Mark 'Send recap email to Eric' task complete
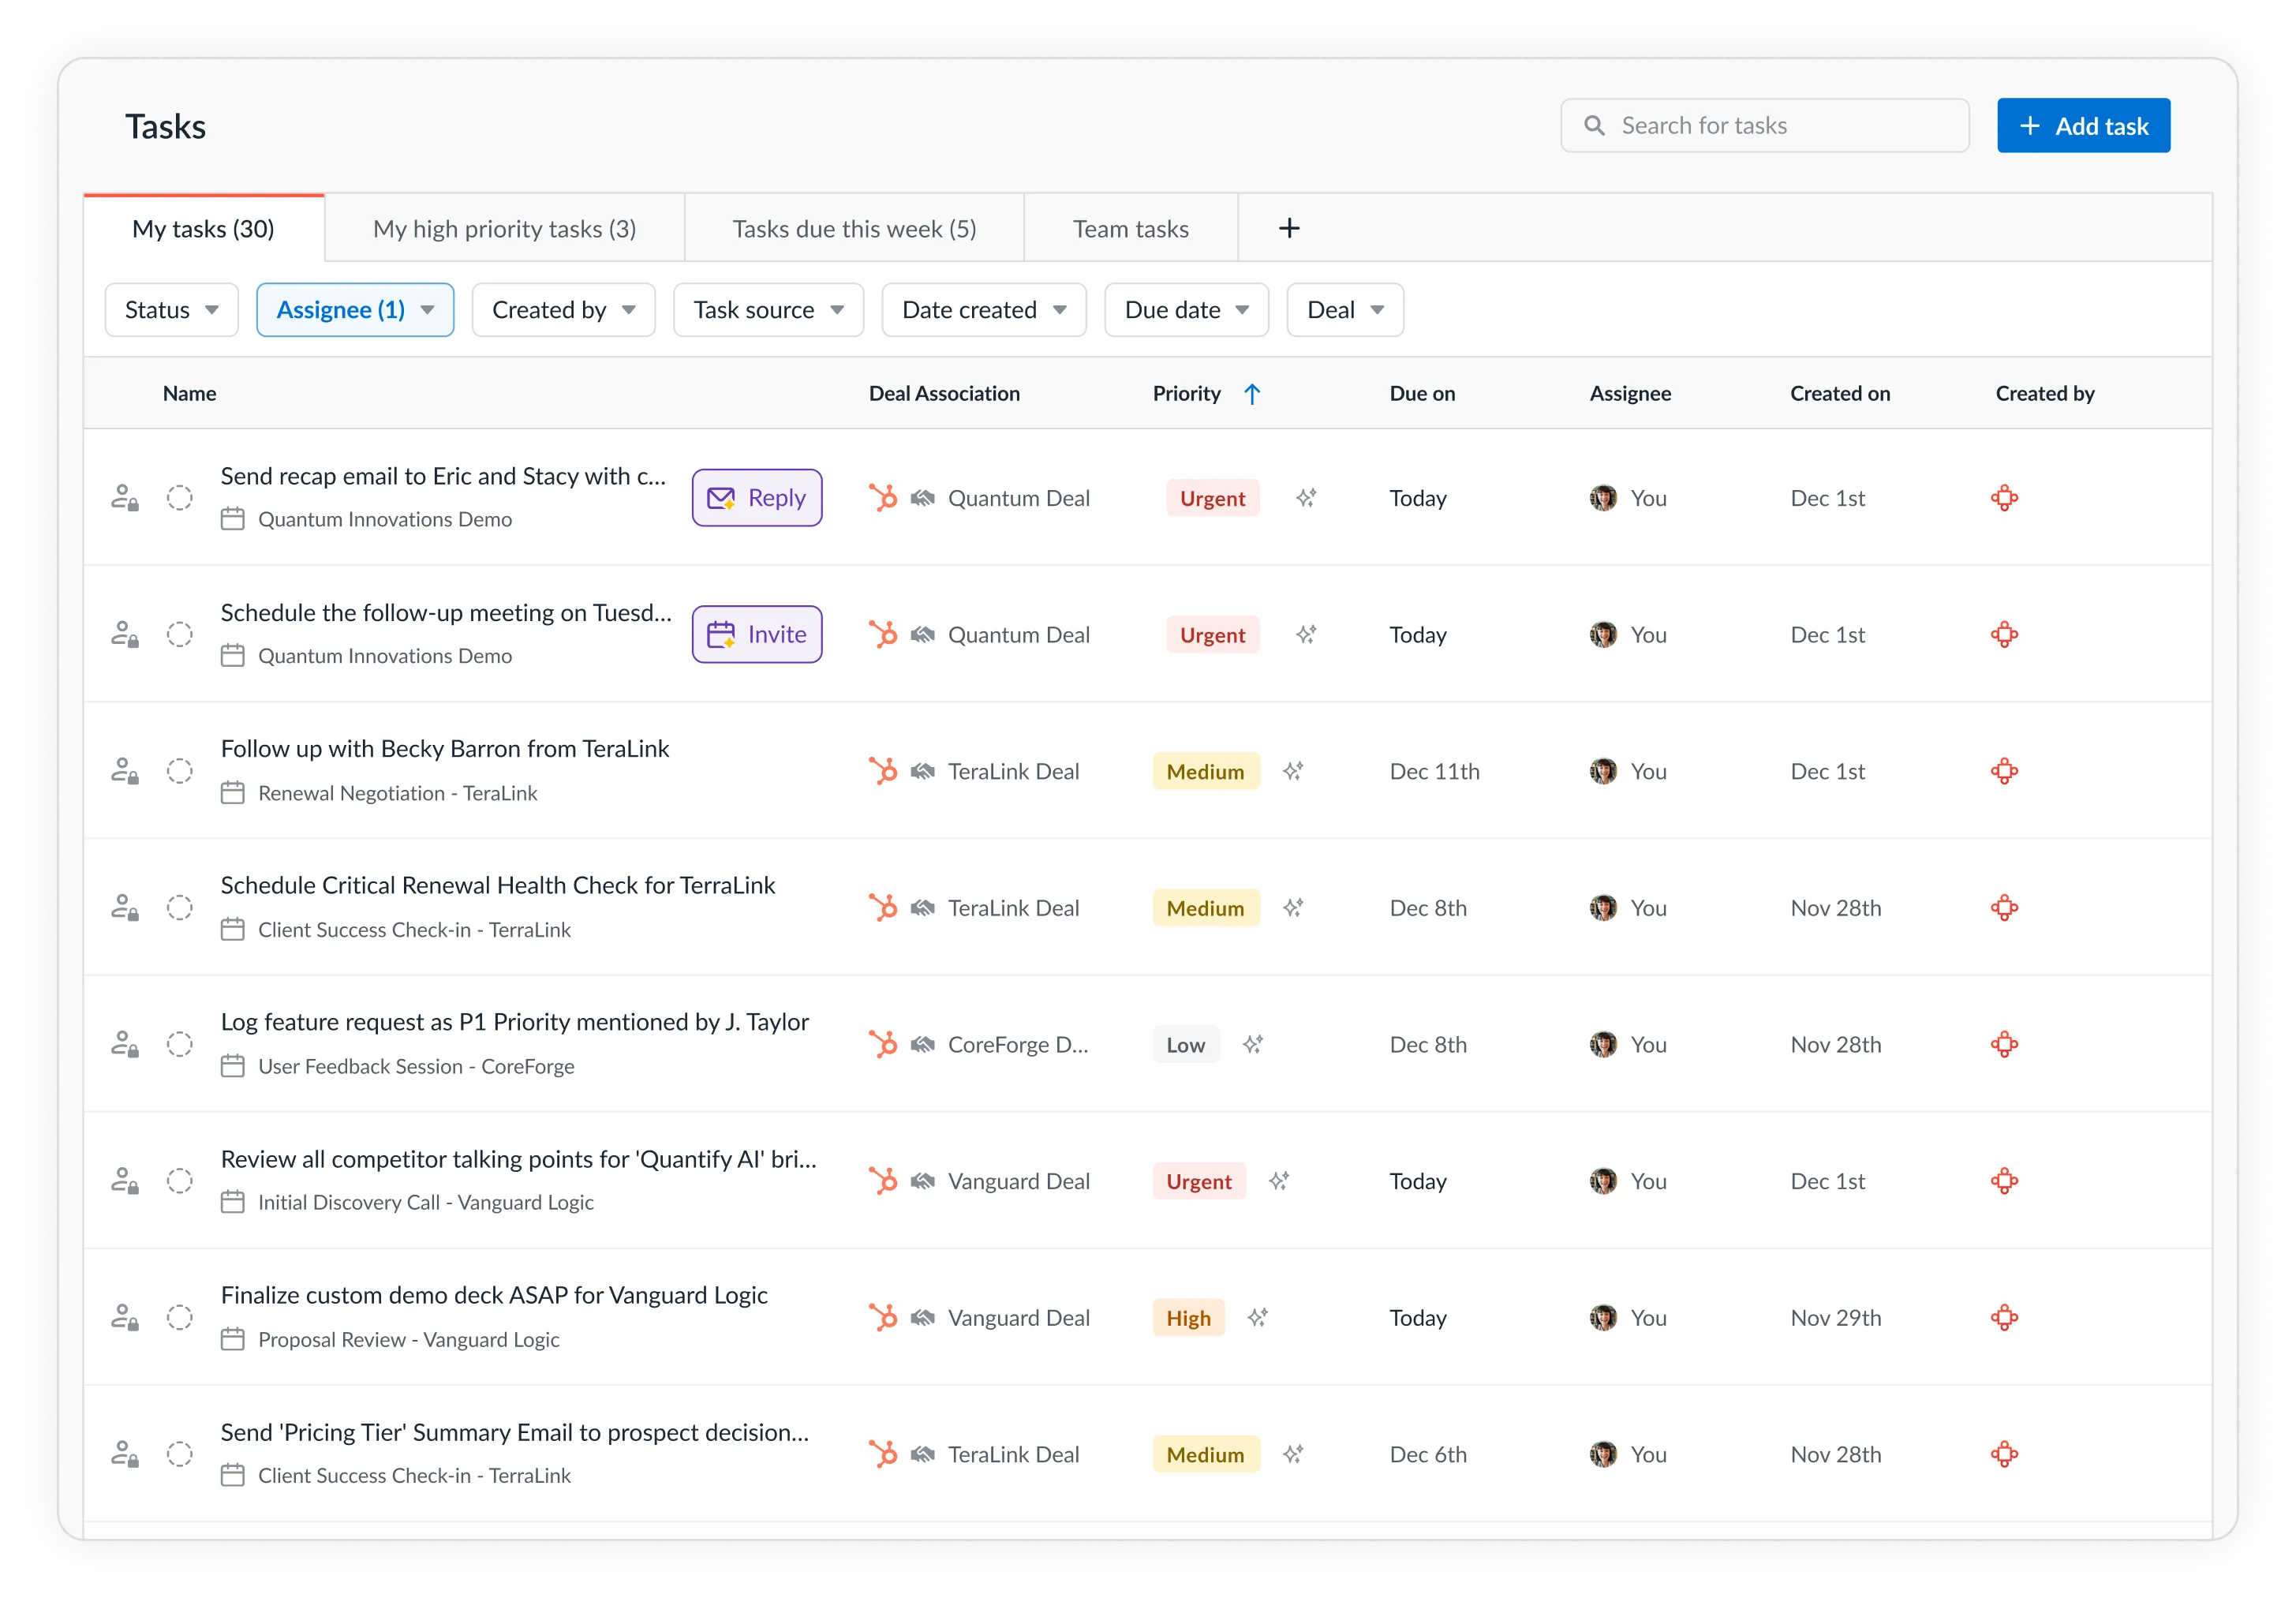The height and width of the screenshot is (1598, 2296). 180,498
